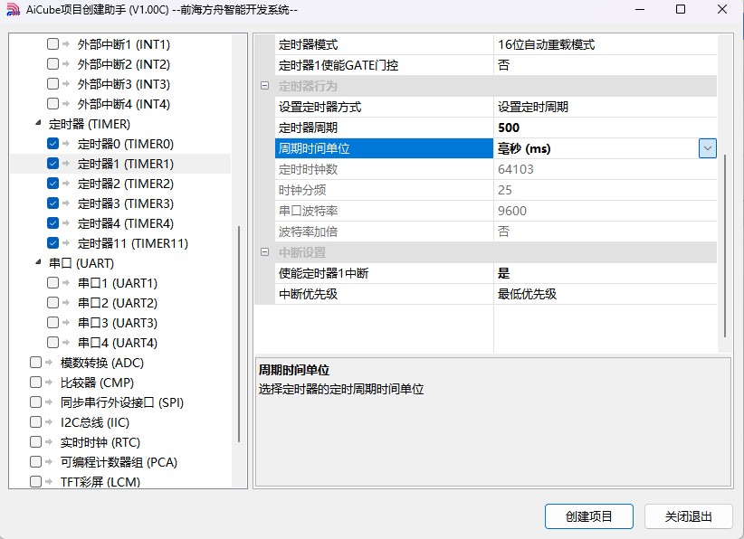The image size is (744, 539).
Task: Click the arrow icon beside 模数转换 (ADC)
Action: click(x=48, y=363)
